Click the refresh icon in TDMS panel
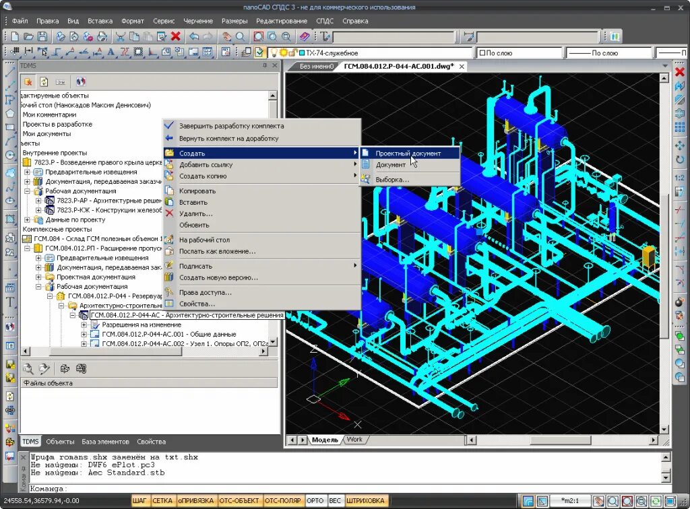The height and width of the screenshot is (509, 690). click(x=44, y=81)
